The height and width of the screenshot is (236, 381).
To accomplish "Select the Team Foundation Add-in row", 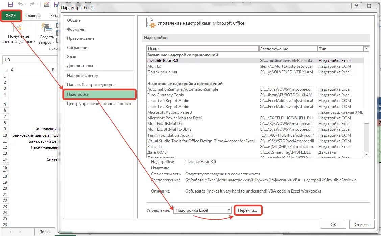I will pyautogui.click(x=255, y=135).
